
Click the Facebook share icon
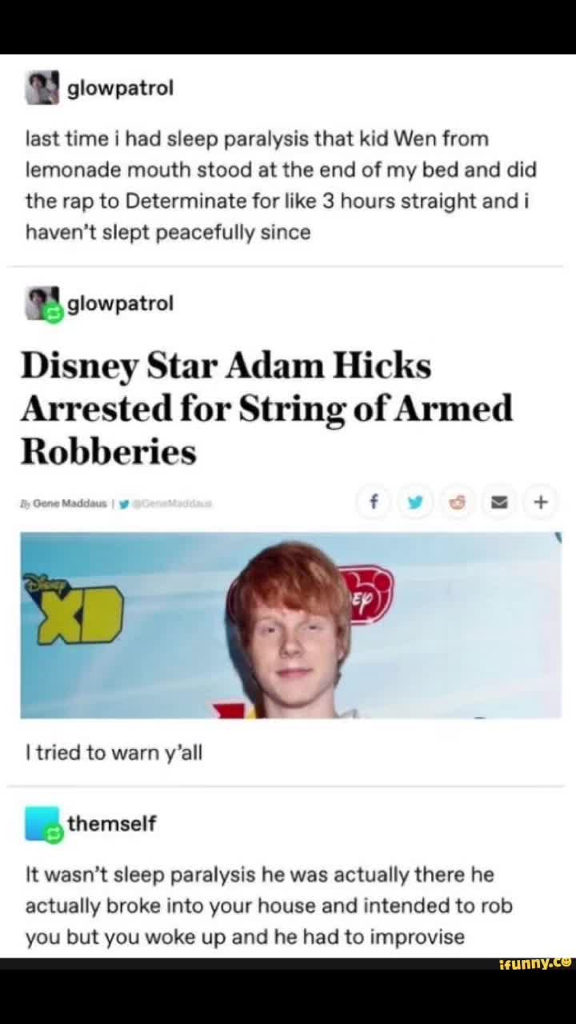(x=373, y=502)
